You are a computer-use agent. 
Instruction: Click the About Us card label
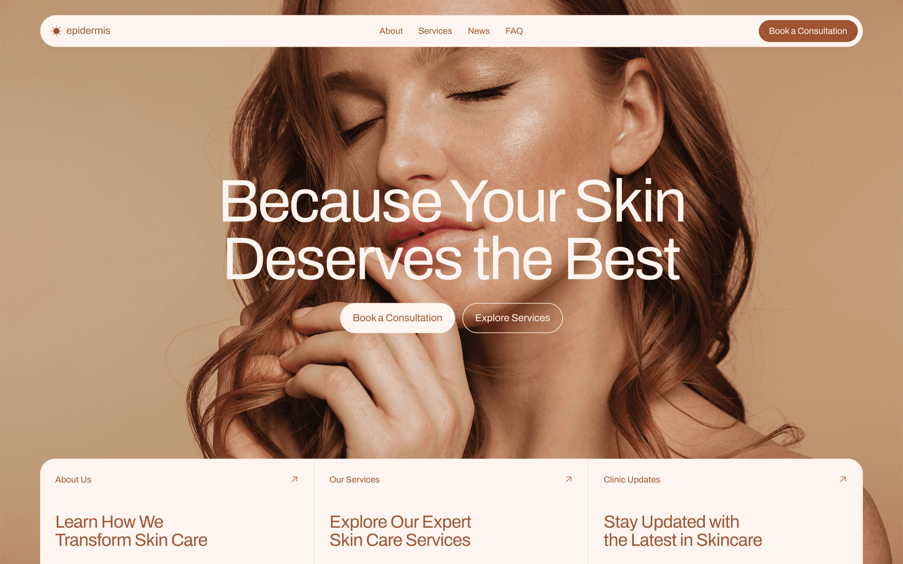pyautogui.click(x=73, y=479)
